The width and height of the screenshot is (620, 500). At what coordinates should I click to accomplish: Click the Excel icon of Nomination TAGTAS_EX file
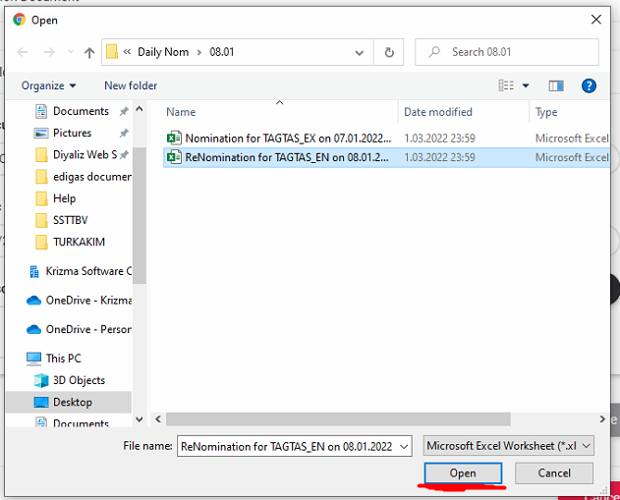point(174,139)
